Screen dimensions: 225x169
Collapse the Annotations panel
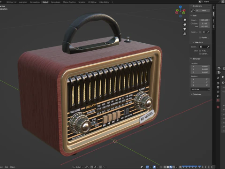(191, 6)
